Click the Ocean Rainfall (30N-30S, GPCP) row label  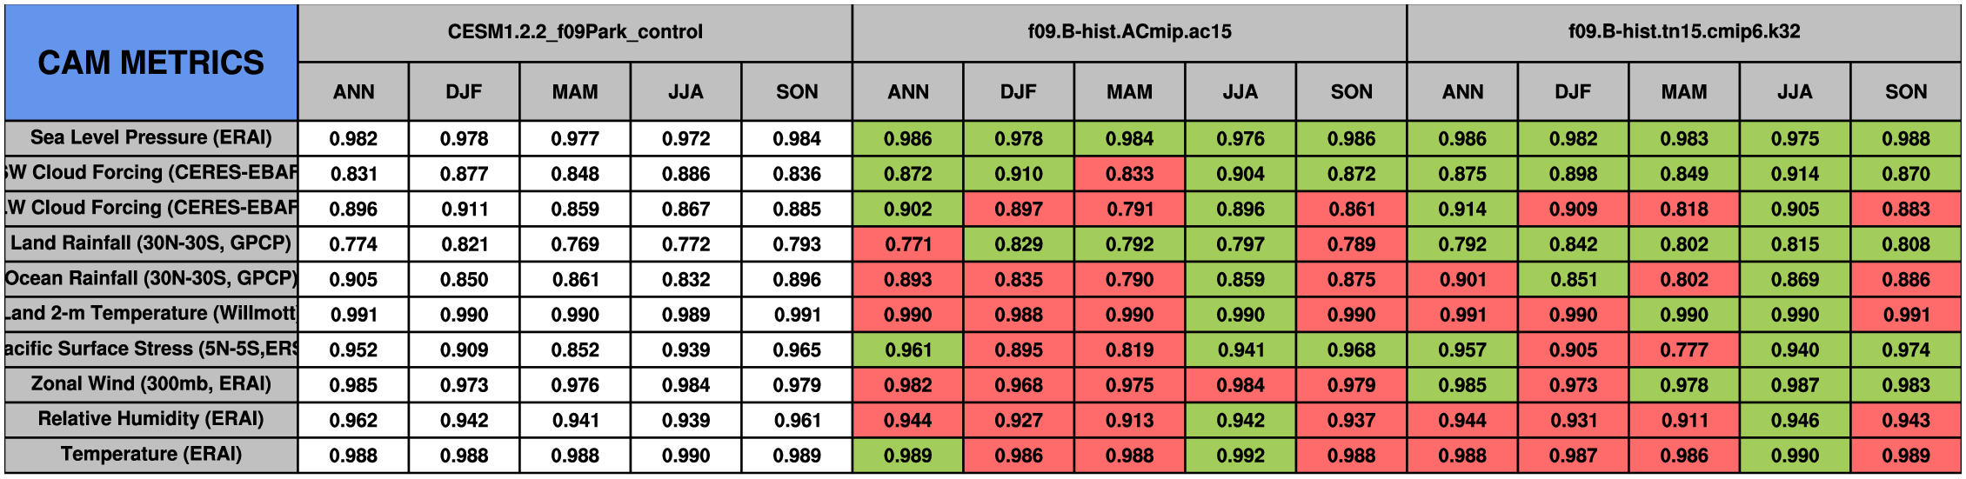tap(150, 279)
